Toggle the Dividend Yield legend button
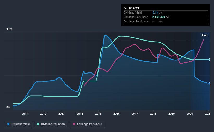The height and width of the screenshot is (132, 214). point(19,124)
